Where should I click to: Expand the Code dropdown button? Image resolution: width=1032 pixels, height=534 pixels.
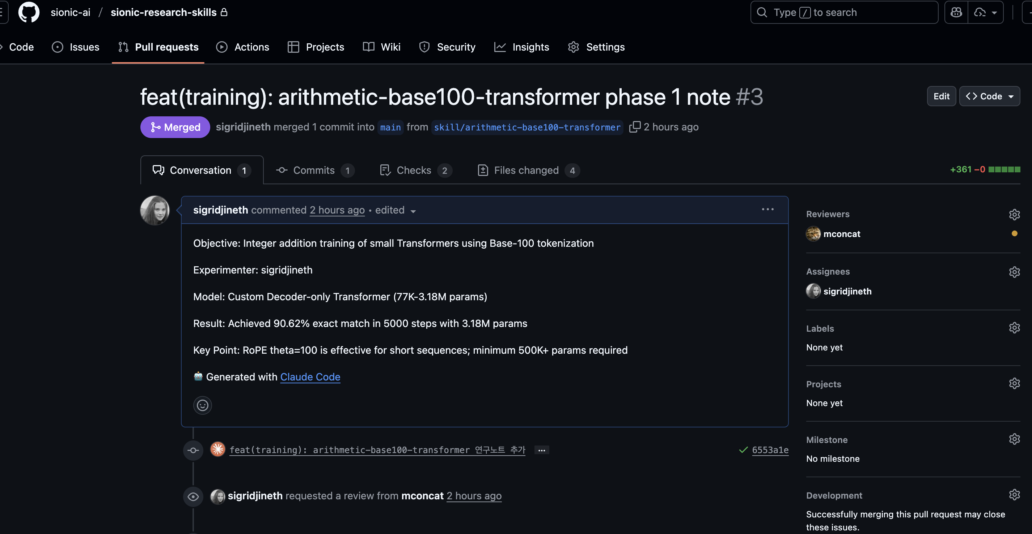coord(989,96)
